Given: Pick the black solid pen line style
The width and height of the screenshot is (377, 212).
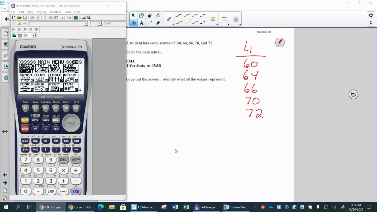Looking at the screenshot, I should (179, 16).
